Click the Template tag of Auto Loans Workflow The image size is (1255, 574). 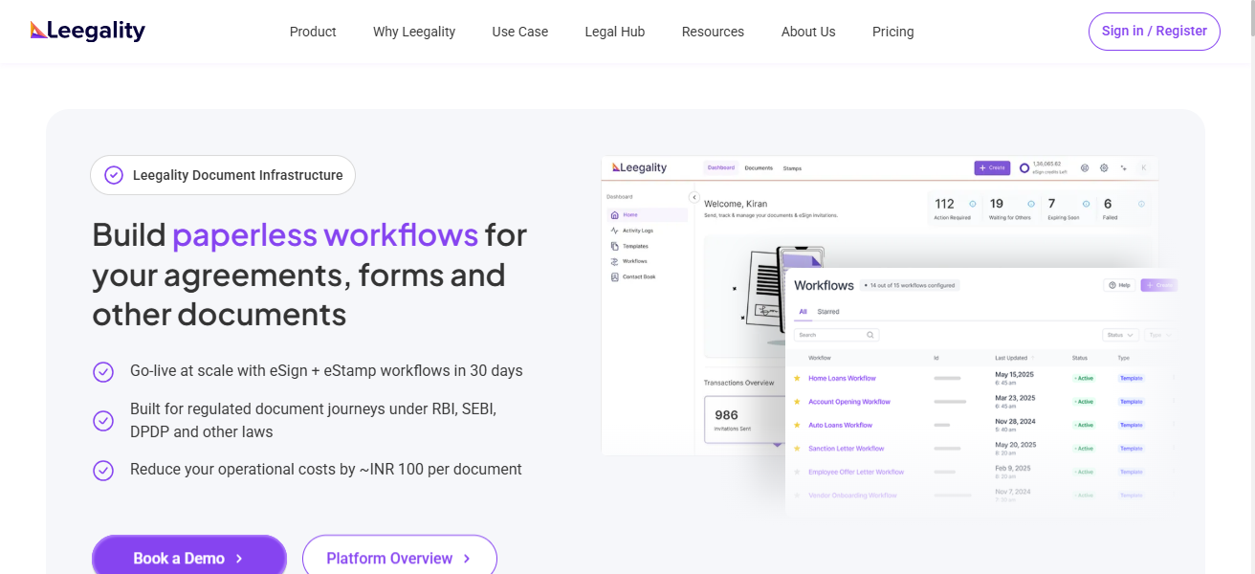click(x=1132, y=425)
